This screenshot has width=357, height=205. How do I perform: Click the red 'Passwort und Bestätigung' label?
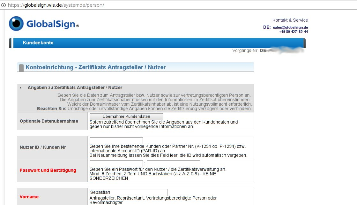click(x=48, y=171)
